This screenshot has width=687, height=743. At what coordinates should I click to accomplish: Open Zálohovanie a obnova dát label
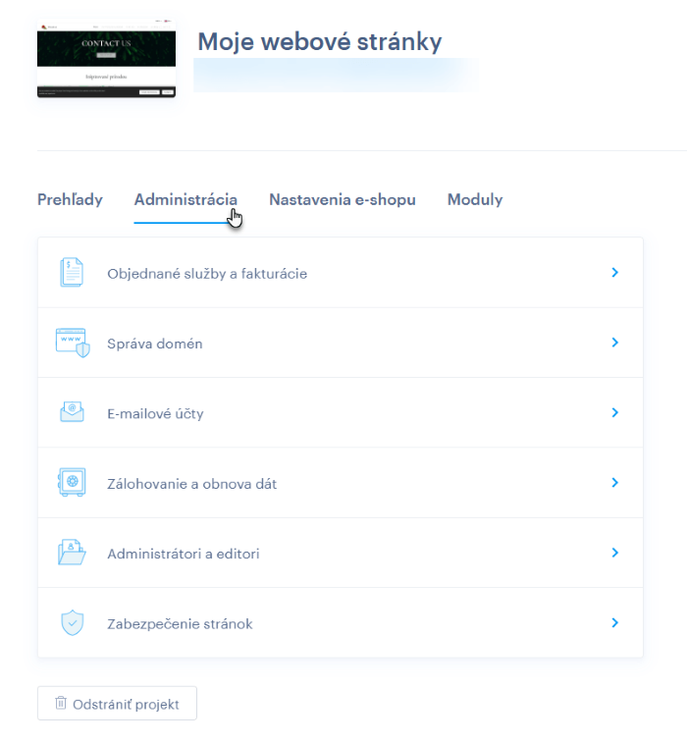192,484
